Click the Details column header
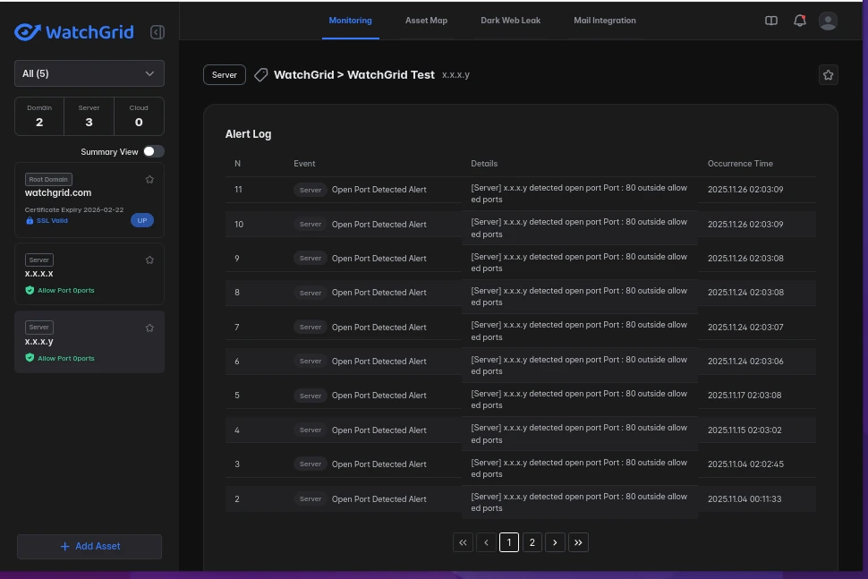 pyautogui.click(x=484, y=163)
